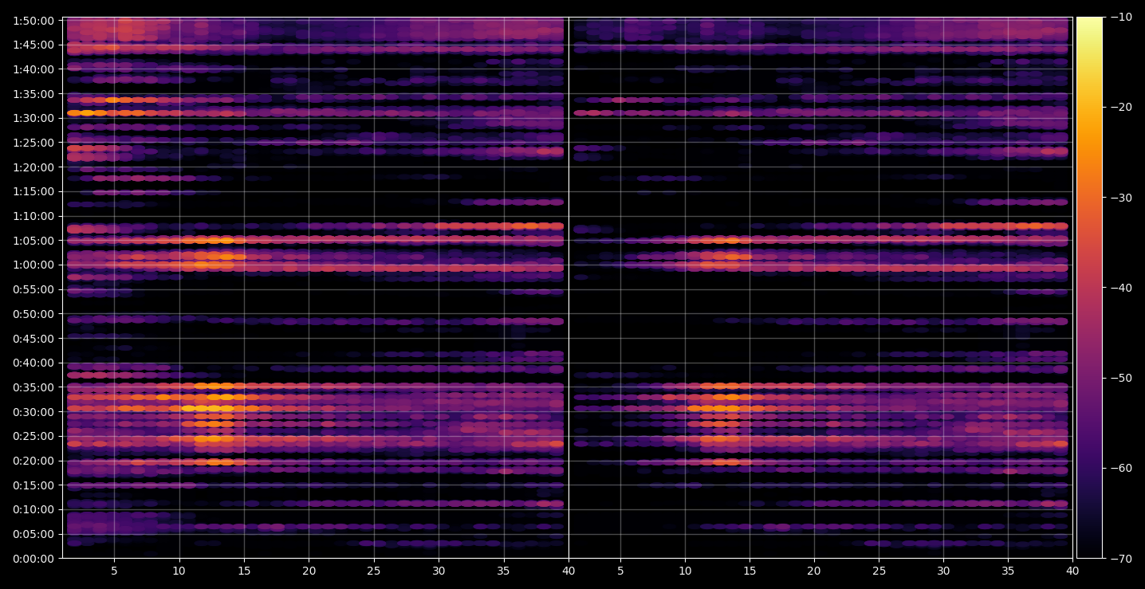Screen dimensions: 1145x589
Task: Select the 0:05:00 y-axis tick label
Action: click(33, 534)
